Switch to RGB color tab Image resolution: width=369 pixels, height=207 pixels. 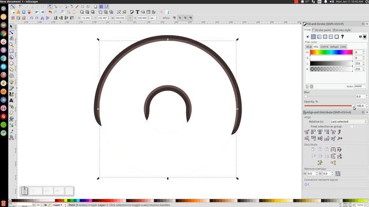tap(309, 47)
